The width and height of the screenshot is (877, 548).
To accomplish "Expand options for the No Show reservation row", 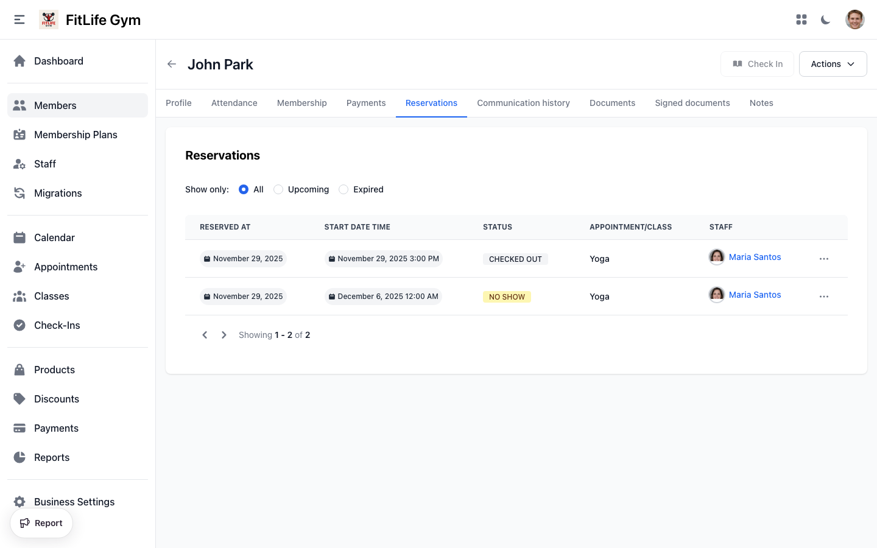I will (824, 297).
